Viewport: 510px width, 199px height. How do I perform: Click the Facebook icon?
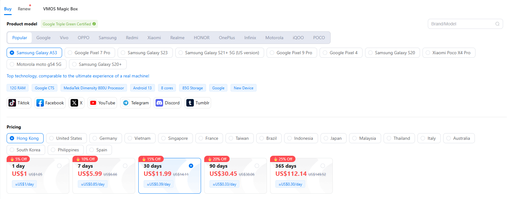tap(40, 103)
